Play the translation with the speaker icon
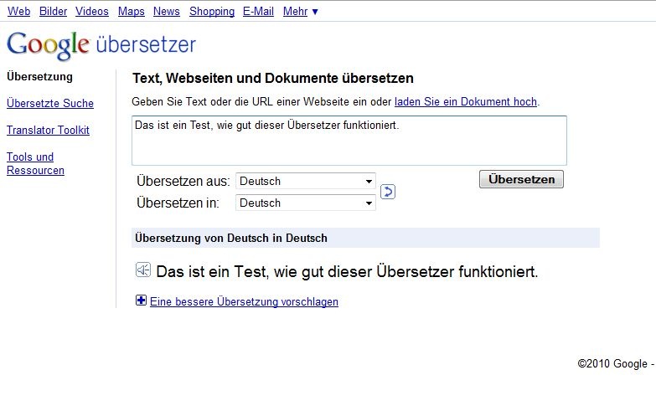This screenshot has height=411, width=656. click(x=143, y=270)
